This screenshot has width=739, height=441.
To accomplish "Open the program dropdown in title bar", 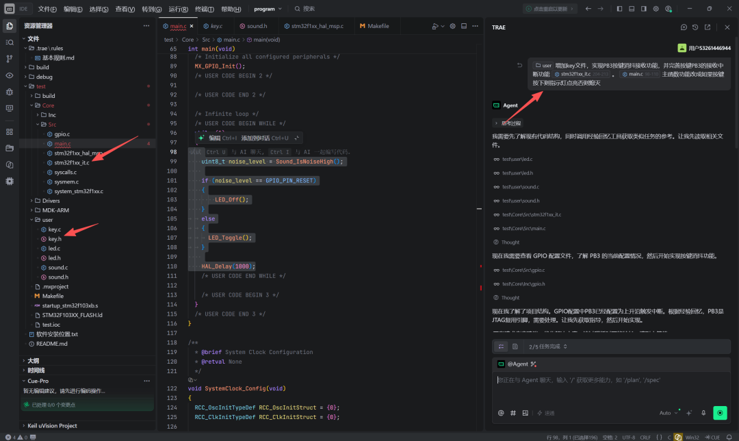I will 268,8.
